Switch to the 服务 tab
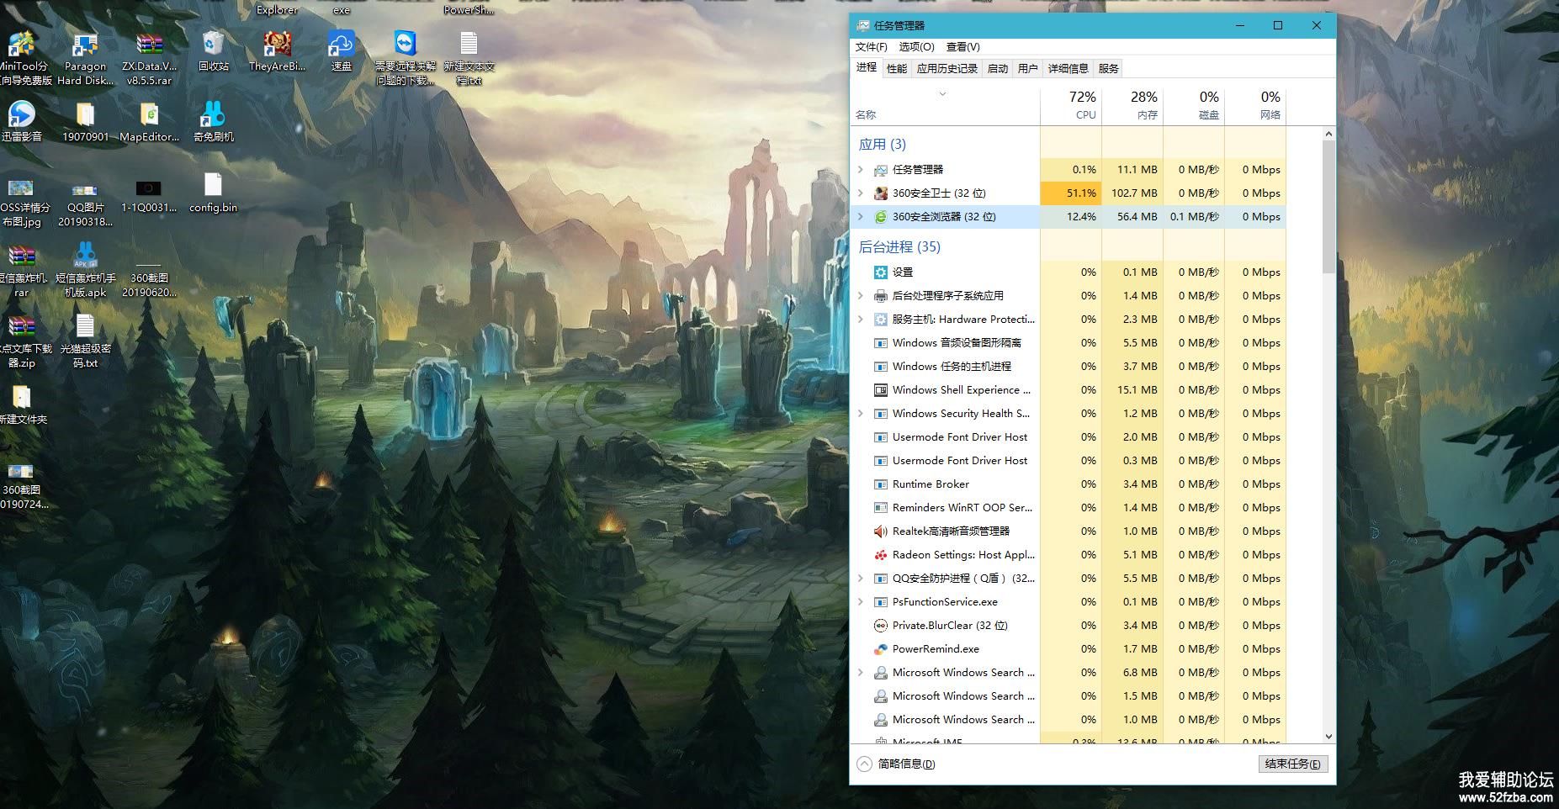This screenshot has height=809, width=1559. tap(1109, 68)
